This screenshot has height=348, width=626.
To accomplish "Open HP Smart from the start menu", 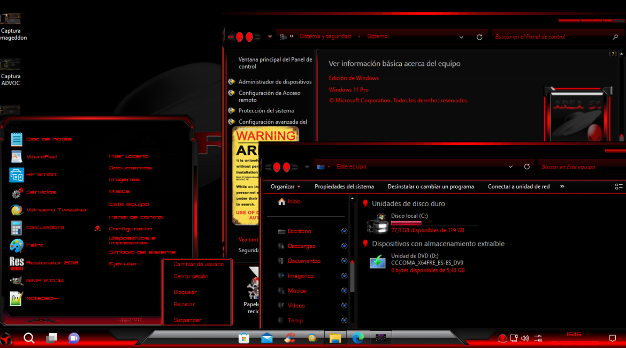I will [41, 175].
